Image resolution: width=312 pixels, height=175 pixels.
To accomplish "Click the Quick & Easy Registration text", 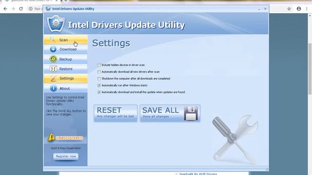I will [66, 148].
